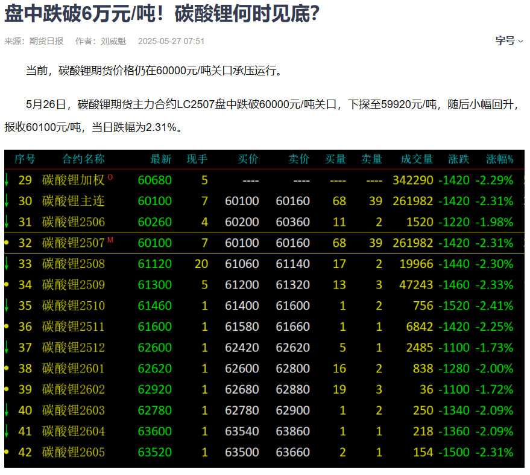530x475 pixels.
Task: Click contract name 碳酸锂2605
Action: pyautogui.click(x=73, y=452)
